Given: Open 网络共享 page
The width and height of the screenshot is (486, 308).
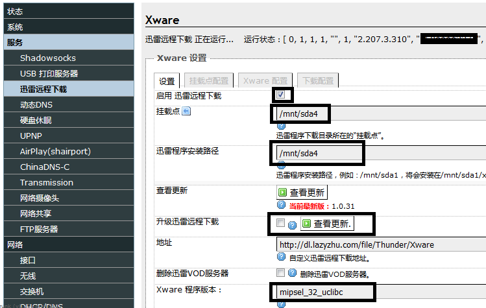Looking at the screenshot, I should coord(69,213).
